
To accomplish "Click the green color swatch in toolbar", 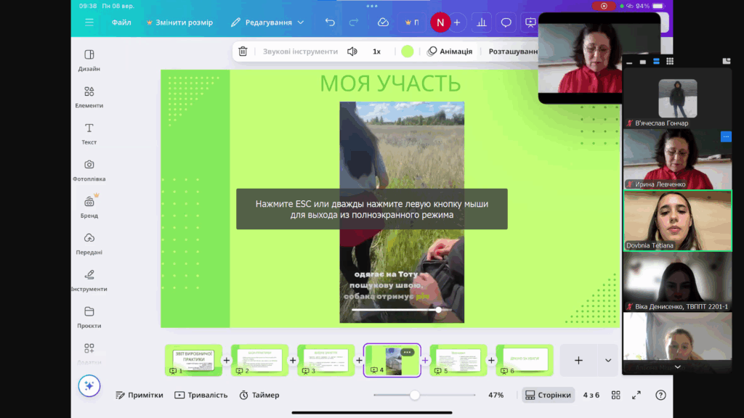I will point(408,52).
